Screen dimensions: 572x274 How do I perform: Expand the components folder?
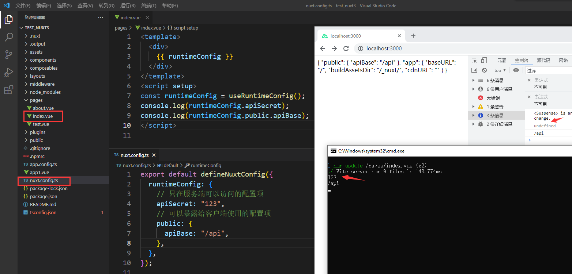(x=63, y=60)
